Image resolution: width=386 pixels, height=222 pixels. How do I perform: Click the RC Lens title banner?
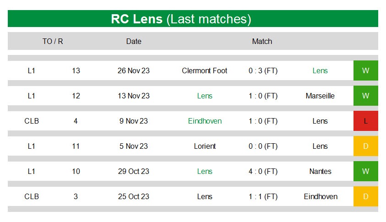[193, 19]
